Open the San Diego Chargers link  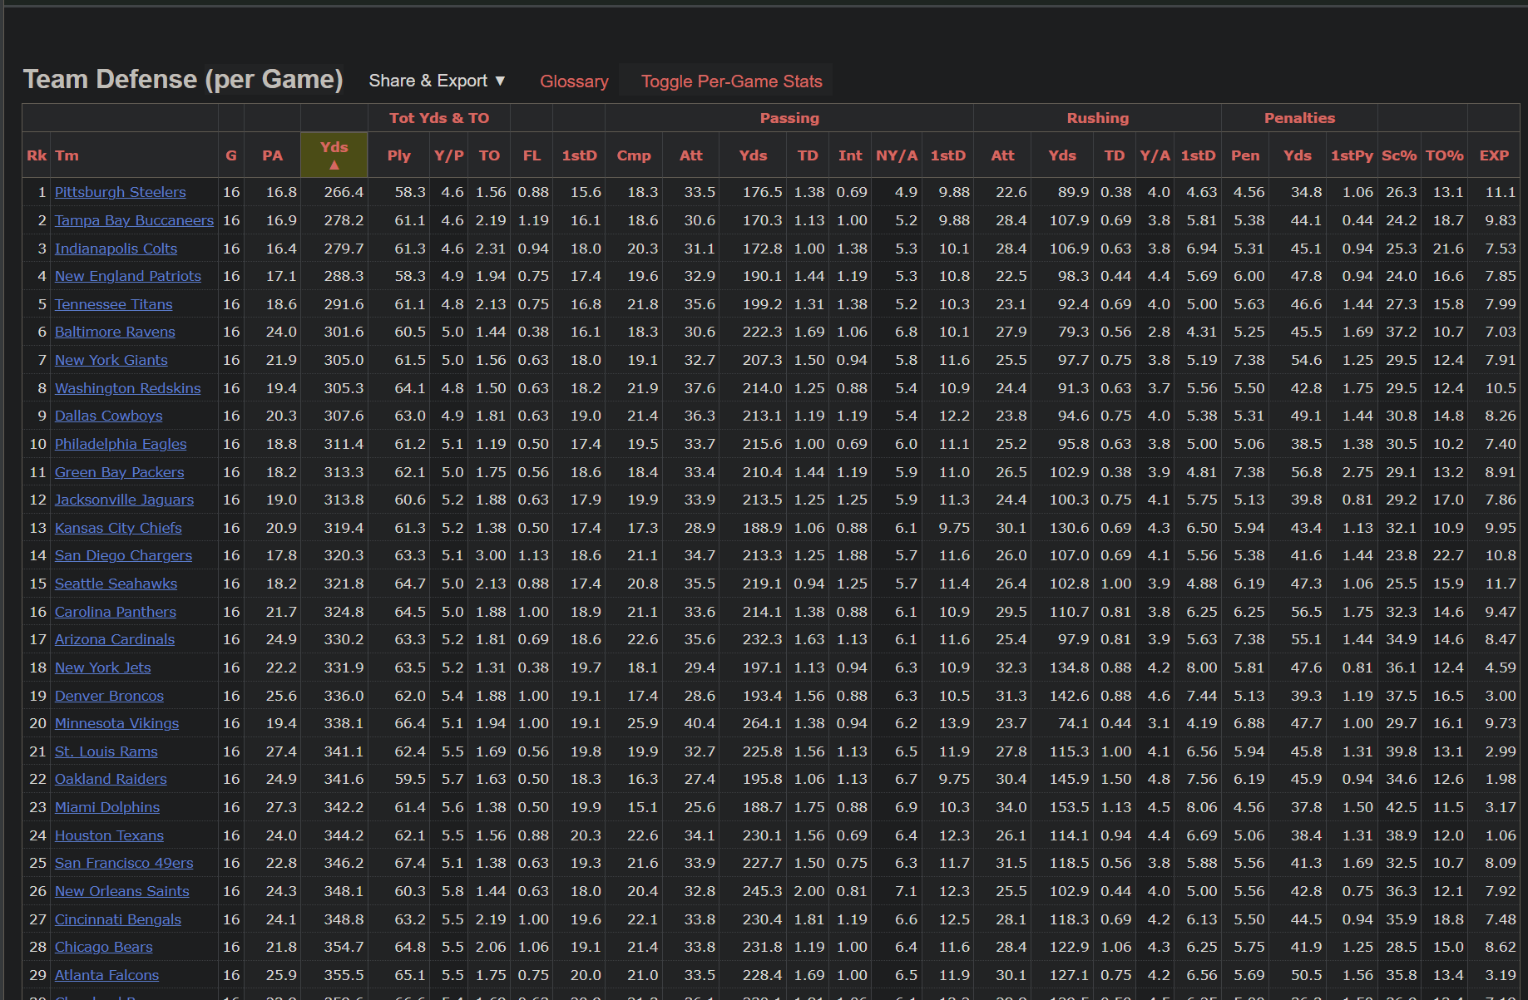coord(123,555)
